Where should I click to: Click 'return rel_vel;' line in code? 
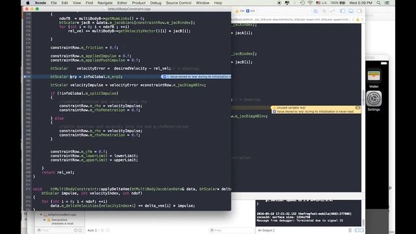[x=58, y=172]
